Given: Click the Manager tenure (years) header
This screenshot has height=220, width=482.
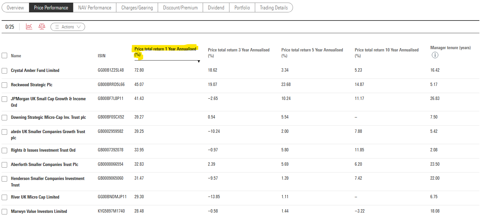Looking at the screenshot, I should [450, 48].
